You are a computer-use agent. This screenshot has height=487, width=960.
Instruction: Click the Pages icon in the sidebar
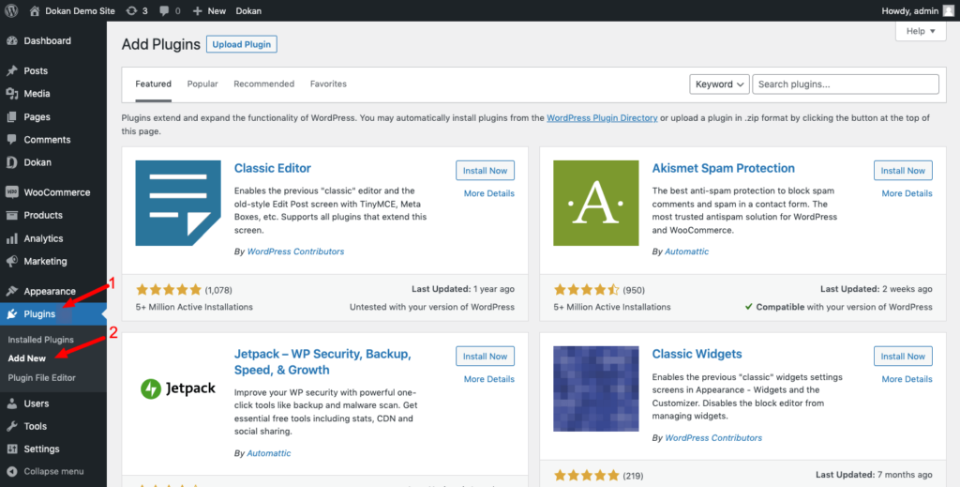11,116
